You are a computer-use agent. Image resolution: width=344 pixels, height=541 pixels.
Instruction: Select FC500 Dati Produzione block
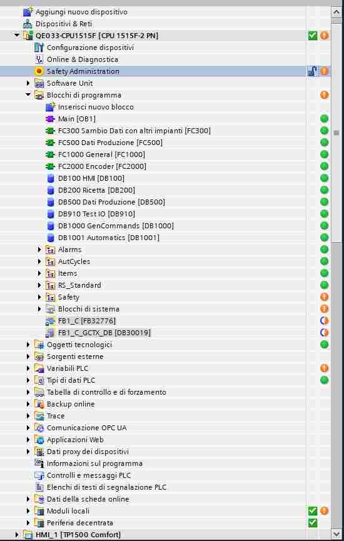110,143
